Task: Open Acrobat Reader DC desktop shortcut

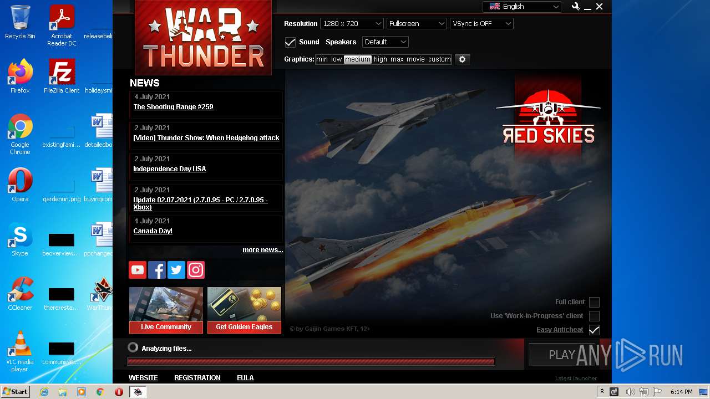Action: point(62,25)
